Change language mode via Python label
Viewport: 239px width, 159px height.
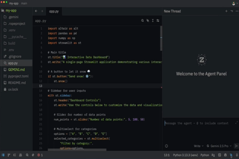click(x=205, y=155)
